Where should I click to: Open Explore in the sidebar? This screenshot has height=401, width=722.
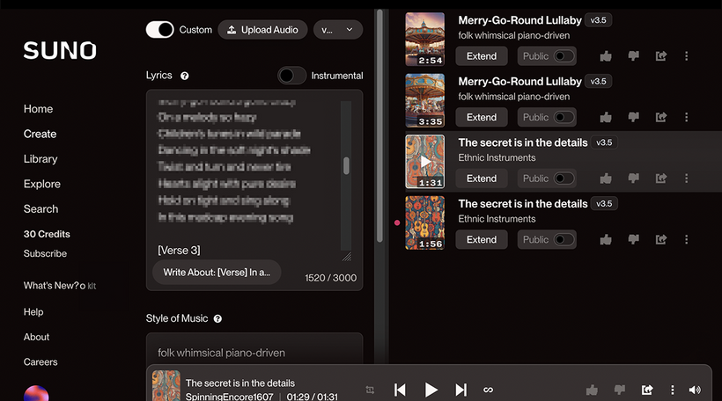[42, 184]
